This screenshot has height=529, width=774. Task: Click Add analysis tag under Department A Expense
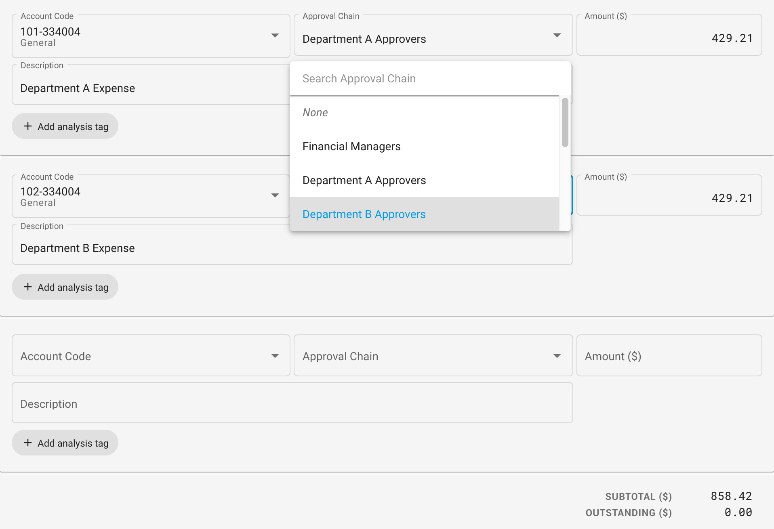[65, 126]
